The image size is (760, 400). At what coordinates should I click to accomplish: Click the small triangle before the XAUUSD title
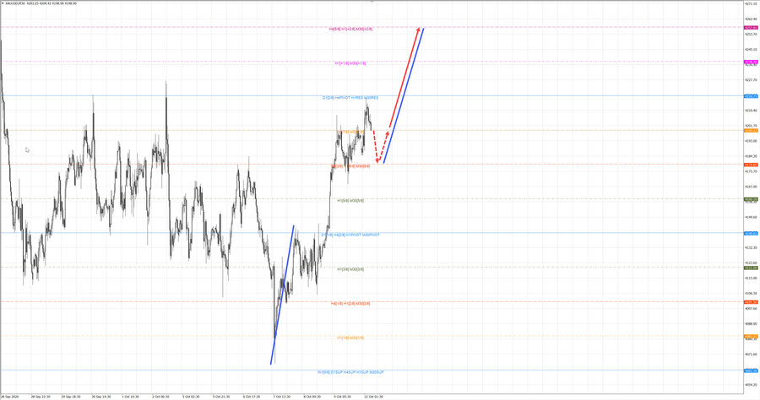point(3,3)
